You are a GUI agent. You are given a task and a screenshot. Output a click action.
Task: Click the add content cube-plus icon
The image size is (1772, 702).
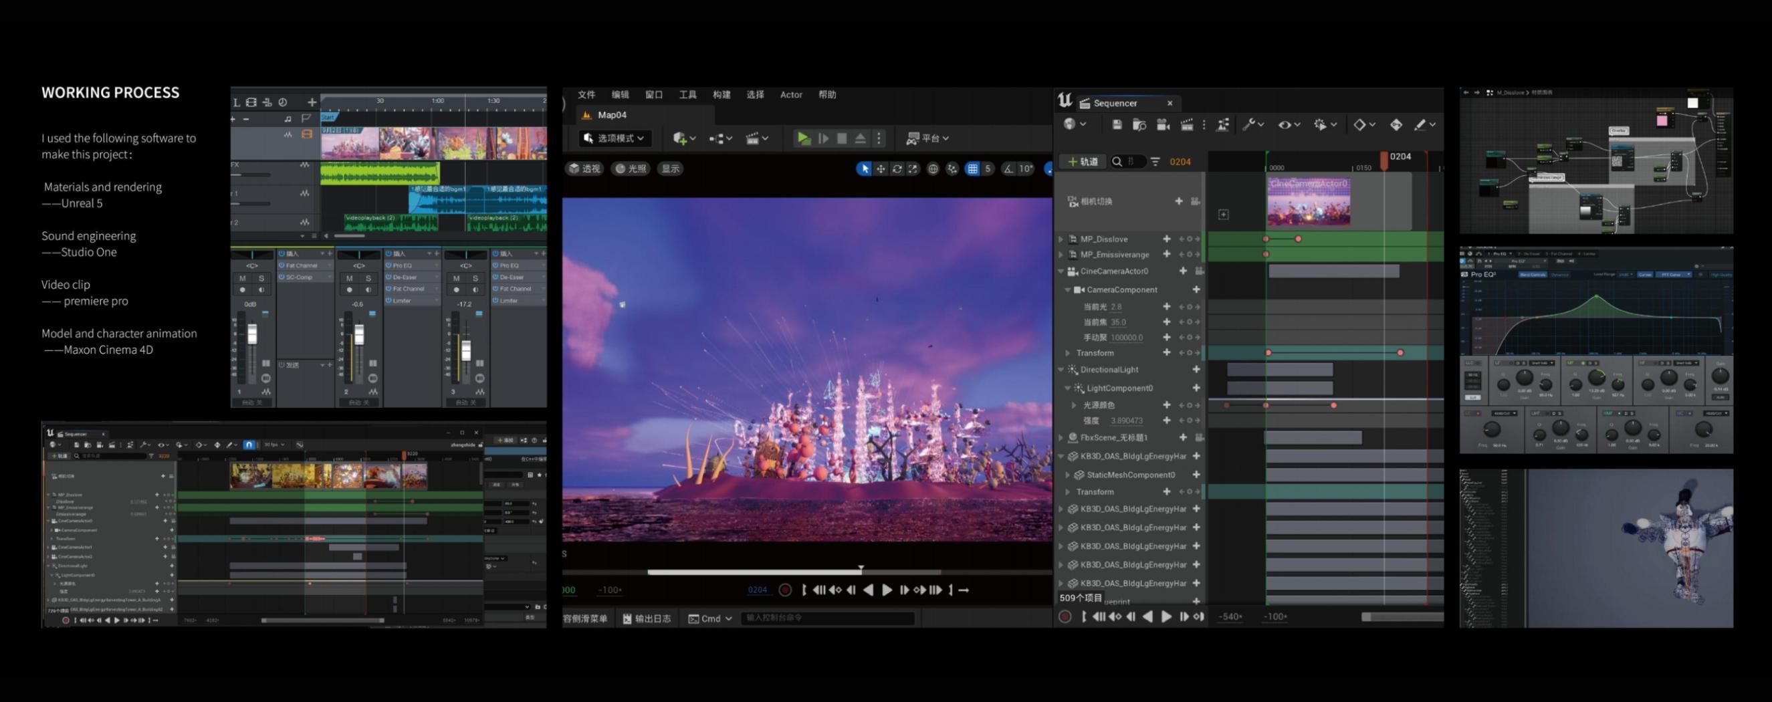click(x=679, y=139)
